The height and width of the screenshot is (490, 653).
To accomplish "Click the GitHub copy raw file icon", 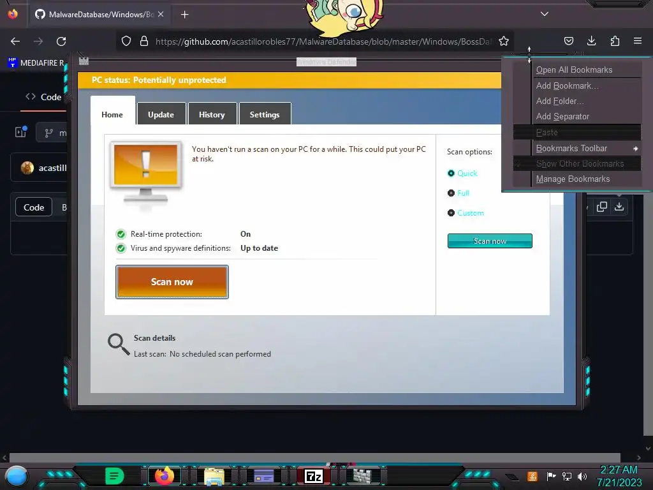I will (x=602, y=207).
